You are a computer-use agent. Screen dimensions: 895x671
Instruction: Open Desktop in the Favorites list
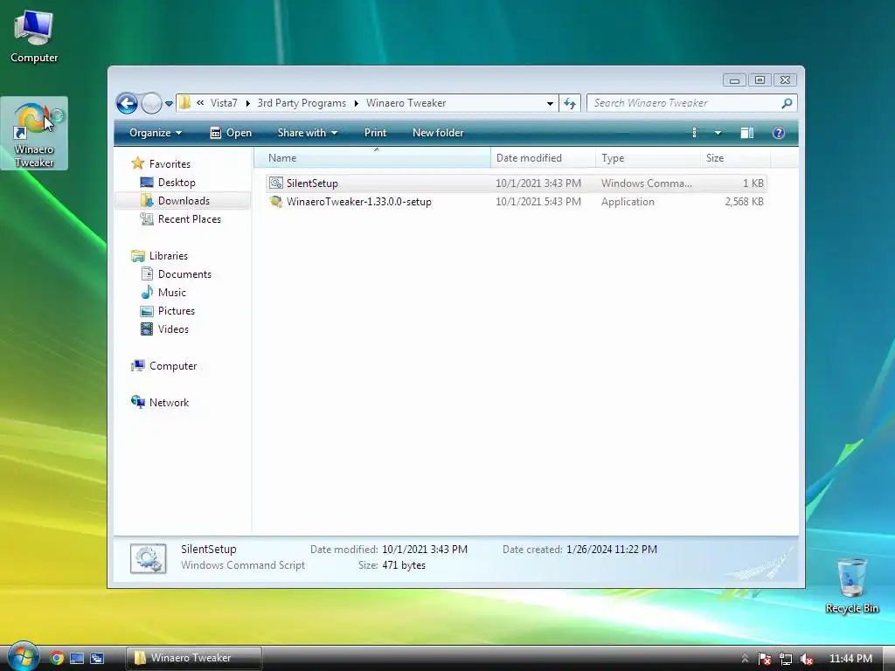pos(177,183)
